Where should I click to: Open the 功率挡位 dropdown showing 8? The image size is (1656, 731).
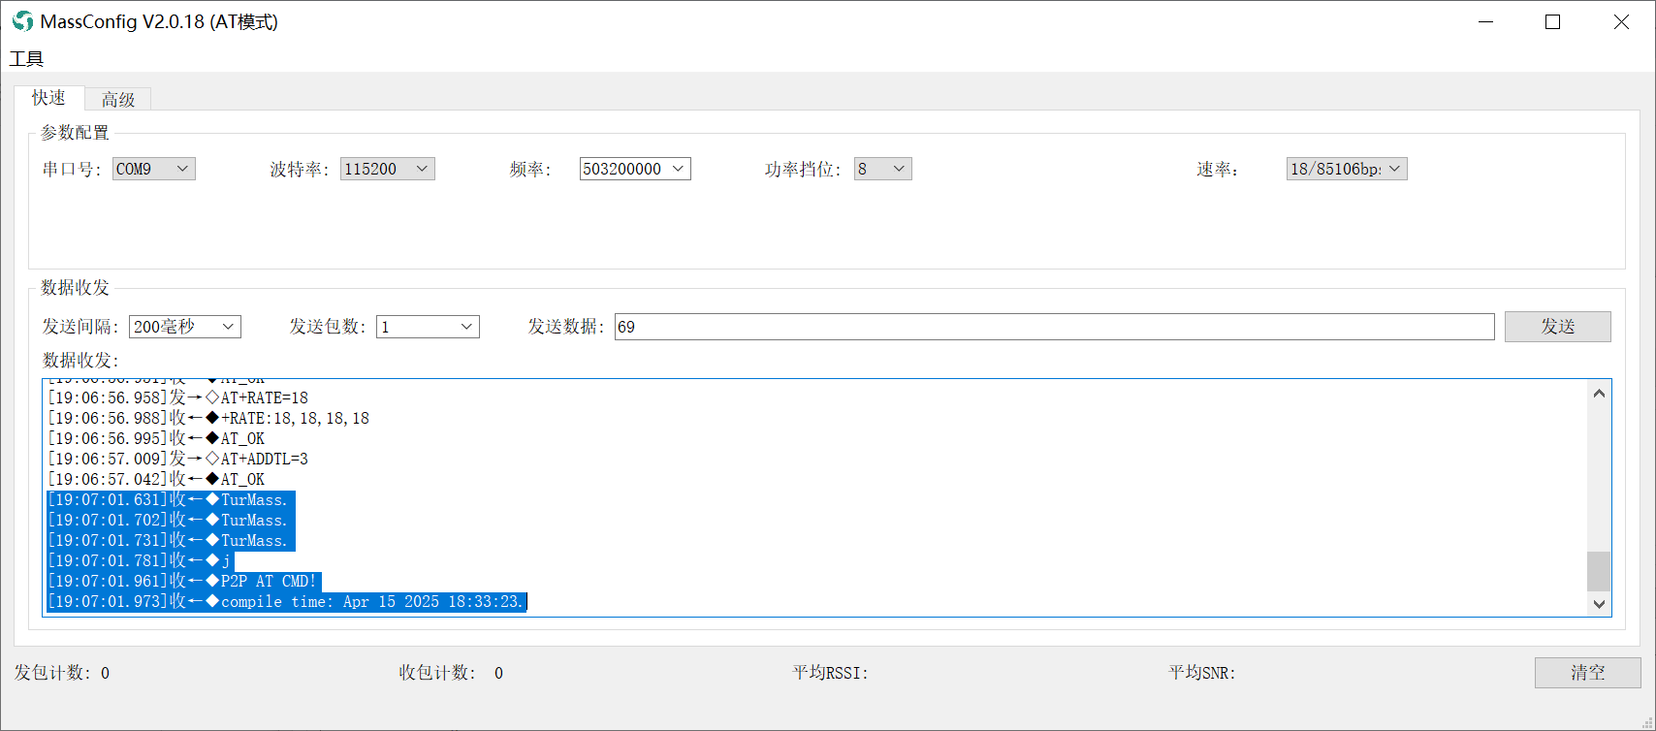[883, 169]
